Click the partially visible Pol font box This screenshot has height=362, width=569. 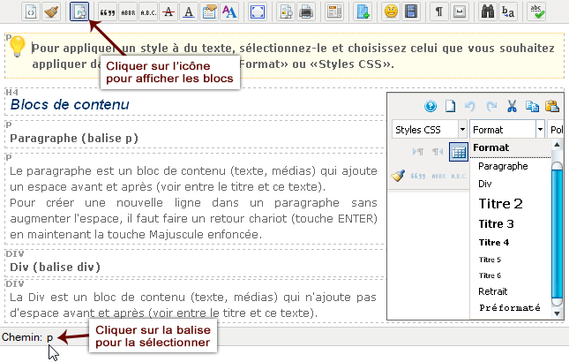coord(556,129)
